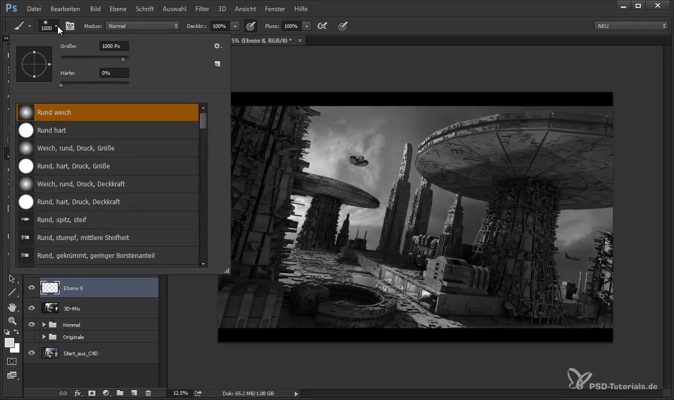Viewport: 674px width, 400px height.
Task: Expand the Originale layer group
Action: click(44, 337)
